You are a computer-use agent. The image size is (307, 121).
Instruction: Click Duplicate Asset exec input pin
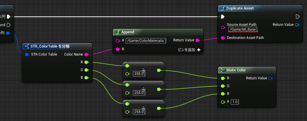[x=222, y=17]
